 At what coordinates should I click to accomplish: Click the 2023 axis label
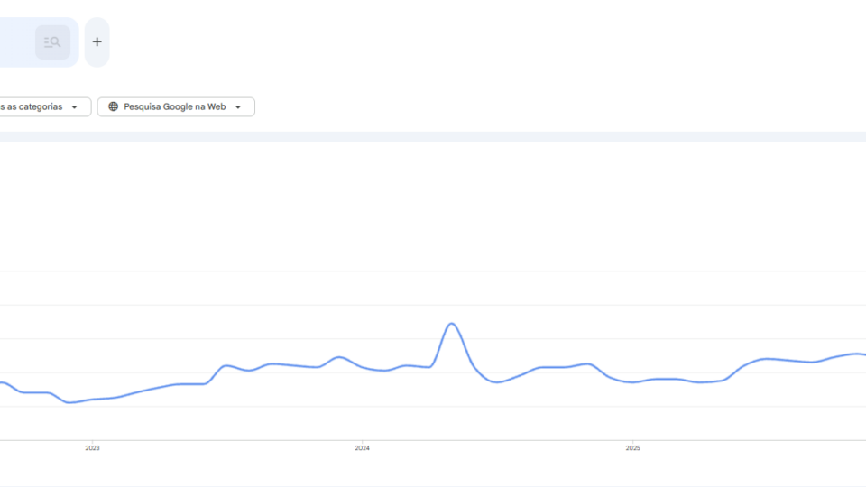(x=92, y=448)
